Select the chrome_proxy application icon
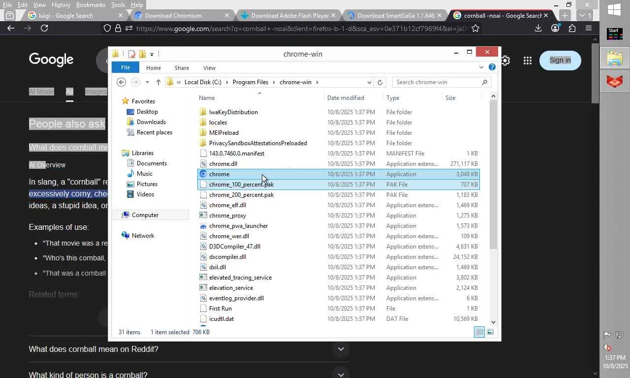 [203, 216]
